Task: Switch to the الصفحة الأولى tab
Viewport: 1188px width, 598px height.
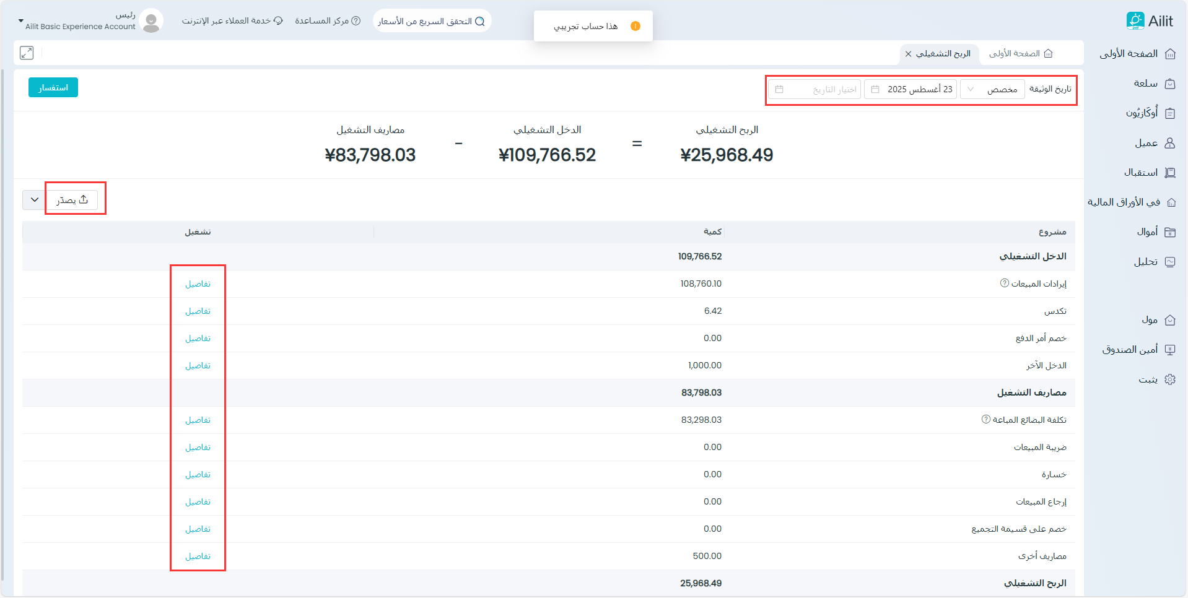Action: [x=1020, y=54]
